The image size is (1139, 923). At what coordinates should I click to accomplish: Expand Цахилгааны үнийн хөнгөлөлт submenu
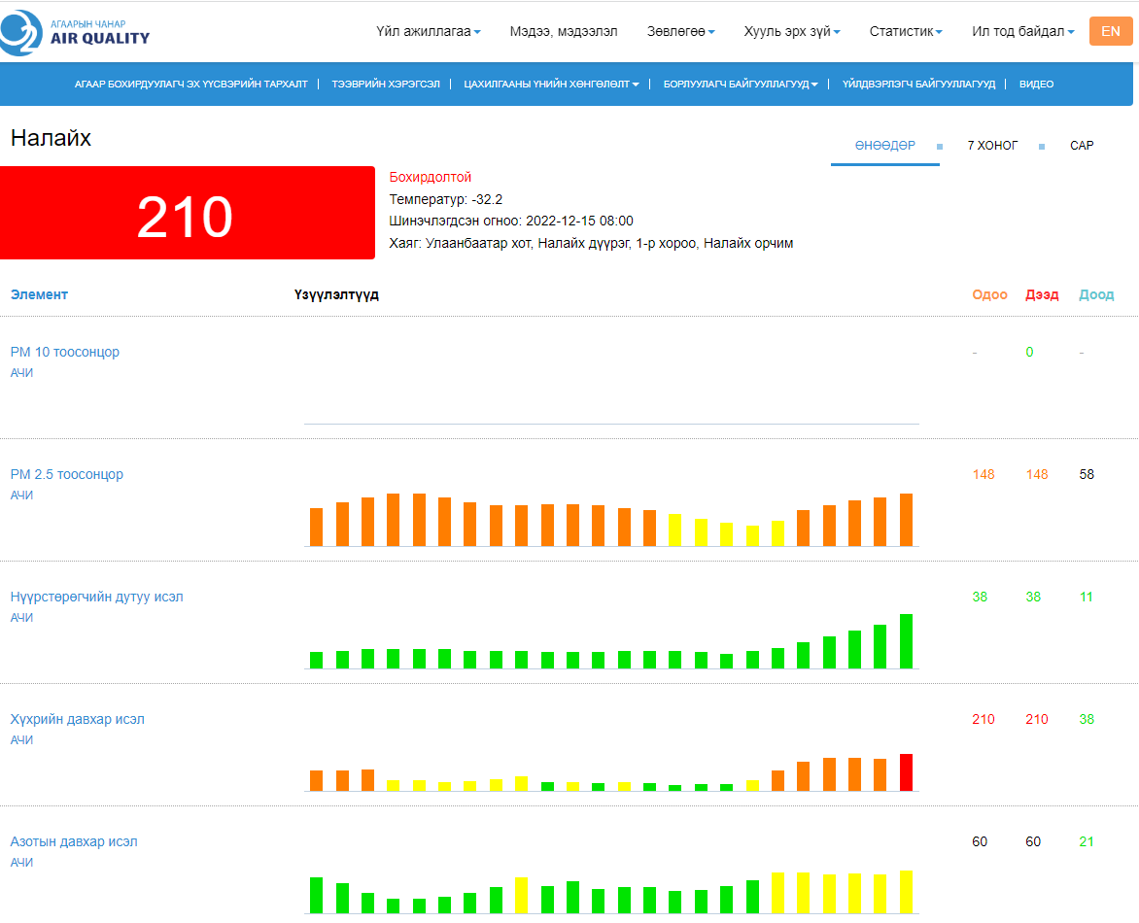point(550,85)
